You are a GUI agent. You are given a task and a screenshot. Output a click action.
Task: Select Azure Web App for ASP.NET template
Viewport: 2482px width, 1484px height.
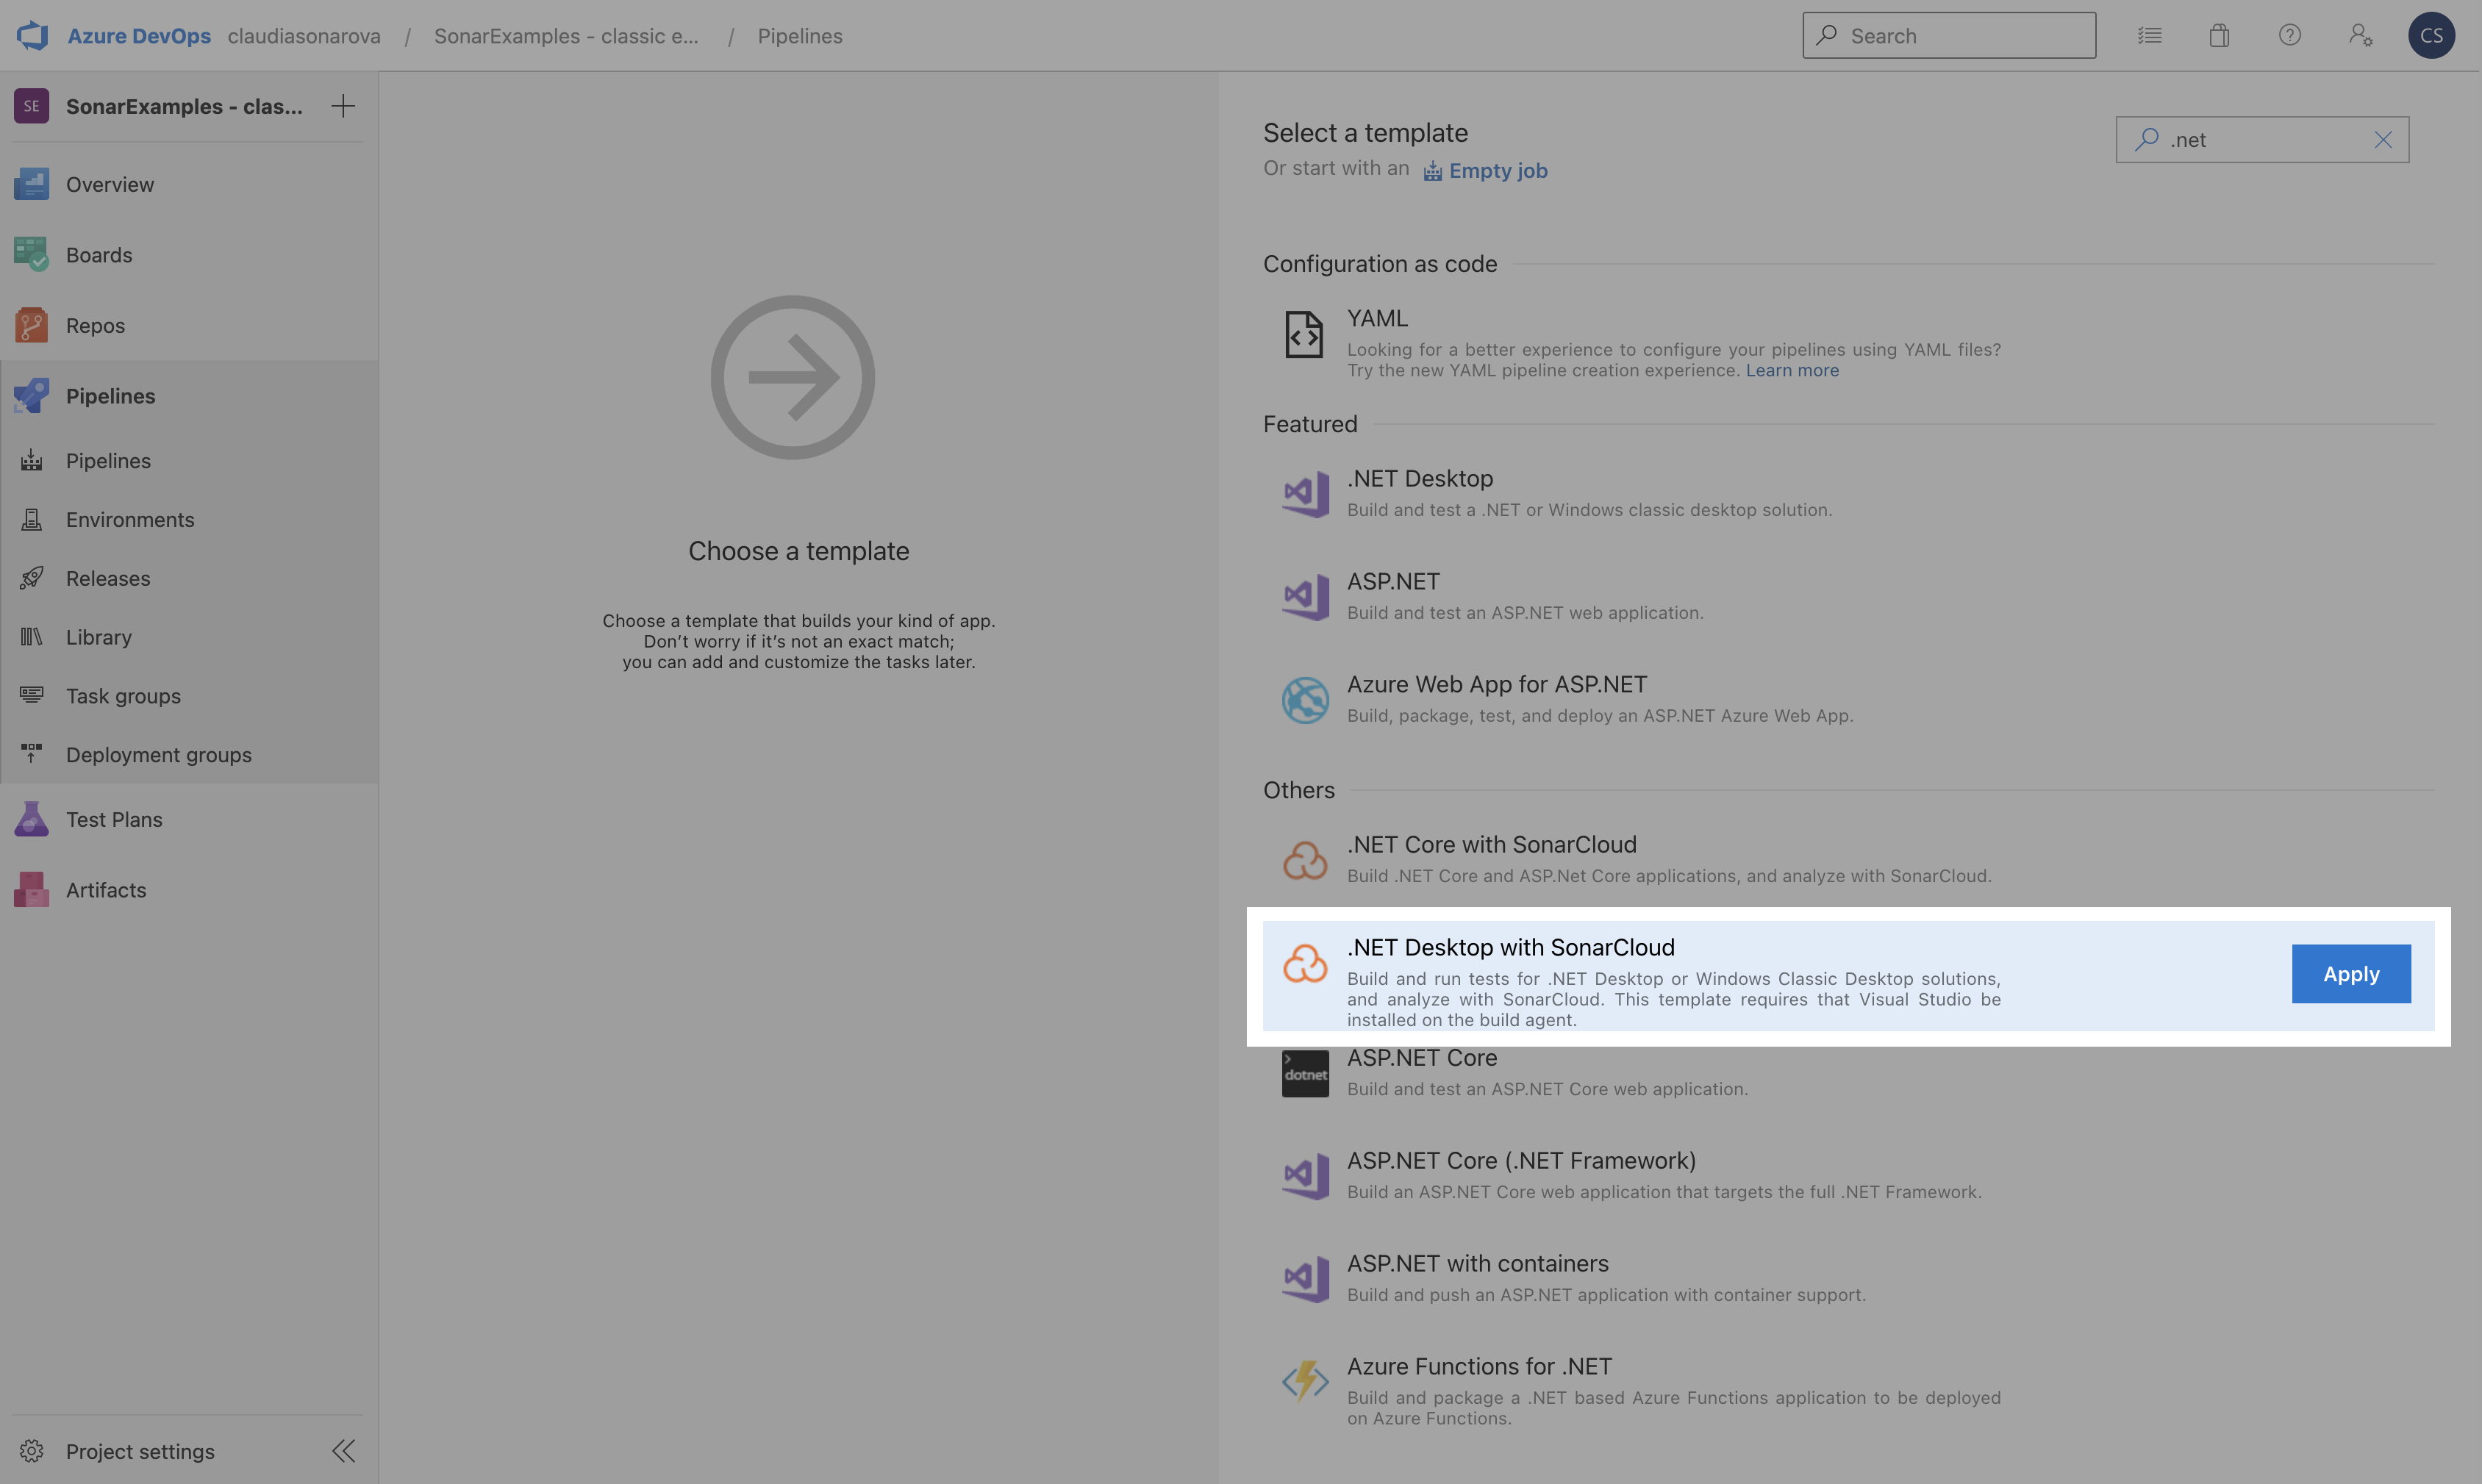coord(1848,700)
